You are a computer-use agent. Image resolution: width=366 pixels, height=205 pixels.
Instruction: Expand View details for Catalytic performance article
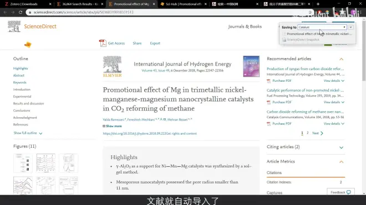334,102
